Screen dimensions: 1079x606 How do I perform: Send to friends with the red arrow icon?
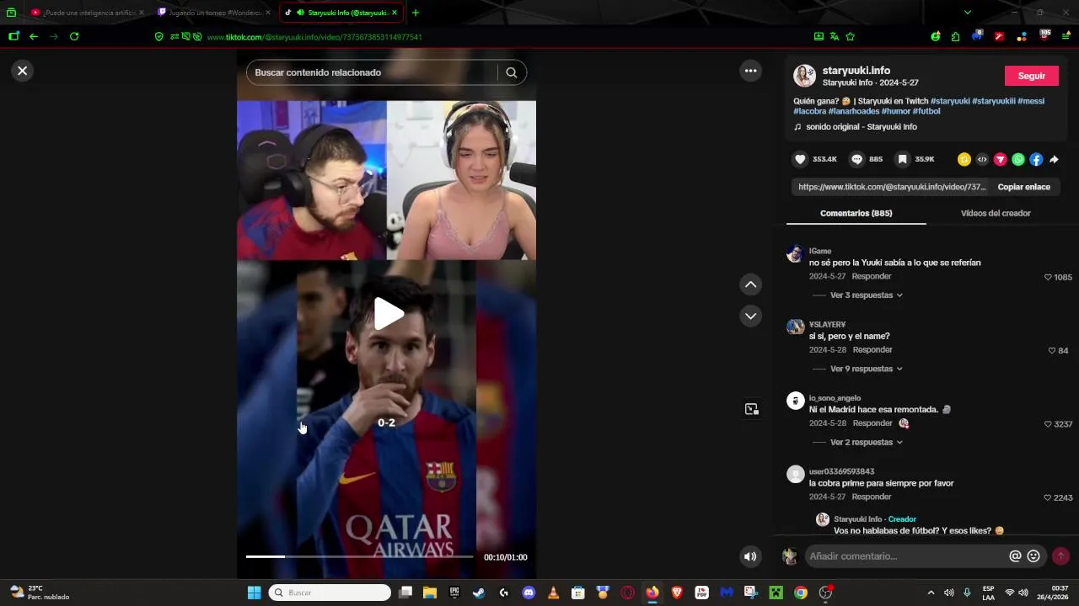point(1001,159)
